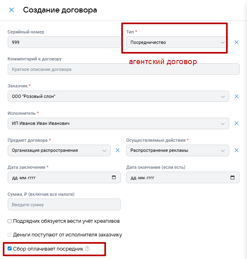Expand the Заказчик dropdown
Screen dimensions: 247x259
tap(118, 96)
